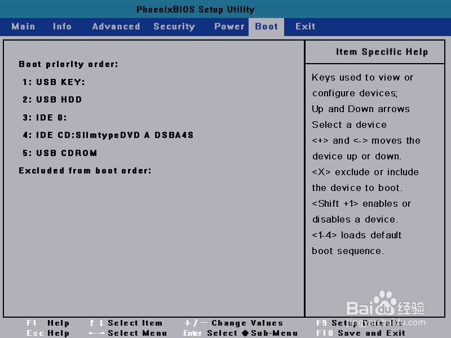The image size is (451, 338).
Task: Click the left/right arrow legend icon
Action: [96, 333]
